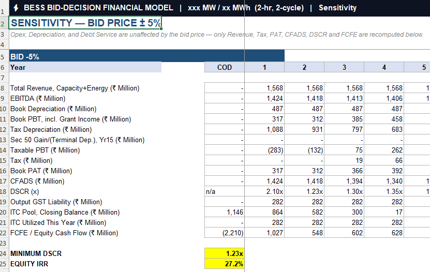This screenshot has height=272, width=430.
Task: Select Year 1 EBITDA value 1,424
Action: [x=264, y=99]
